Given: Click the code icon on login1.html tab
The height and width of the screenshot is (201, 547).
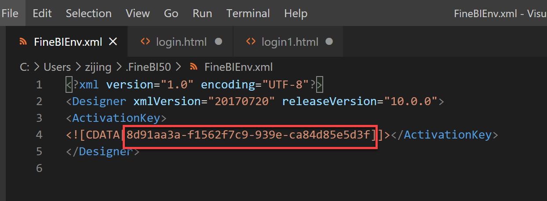Looking at the screenshot, I should pyautogui.click(x=251, y=42).
